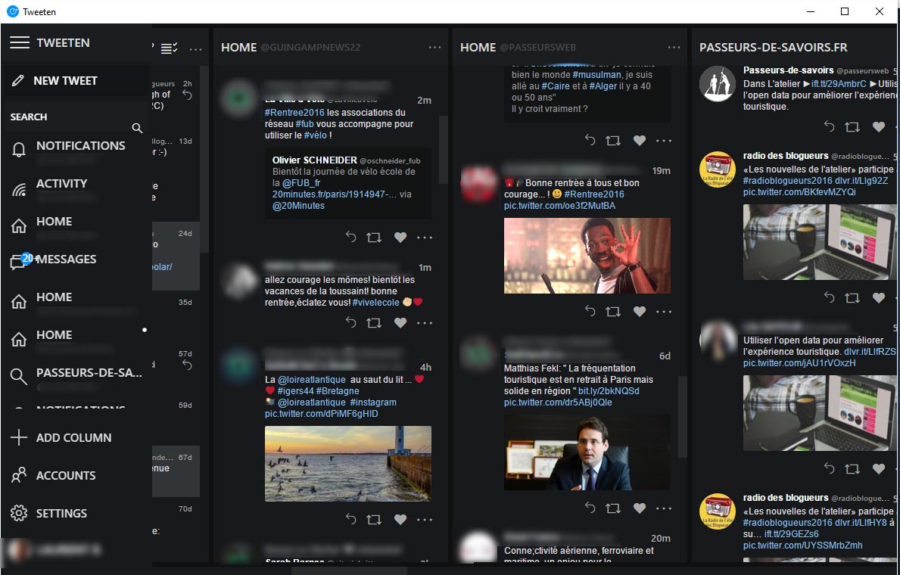Open the Tweeten hamburger menu
This screenshot has width=900, height=575.
20,42
